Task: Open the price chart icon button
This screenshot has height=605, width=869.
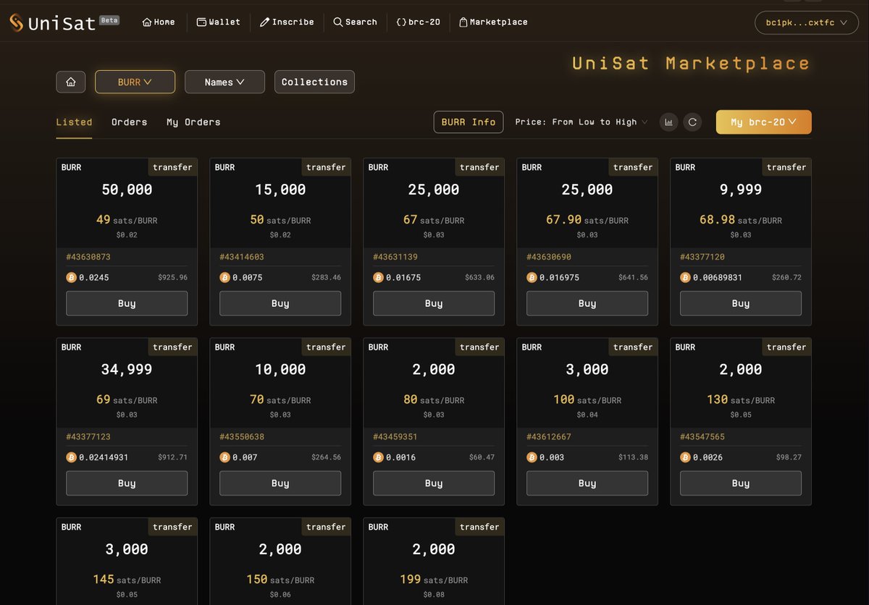Action: coord(668,122)
